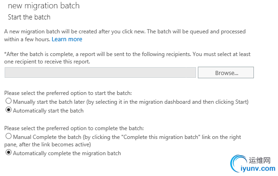
Task: Click the iyunv.com watermark text
Action: click(258, 169)
